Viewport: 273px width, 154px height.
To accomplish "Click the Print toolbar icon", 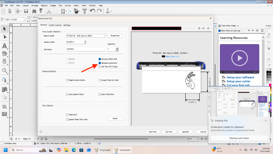I will pyautogui.click(x=34, y=11).
